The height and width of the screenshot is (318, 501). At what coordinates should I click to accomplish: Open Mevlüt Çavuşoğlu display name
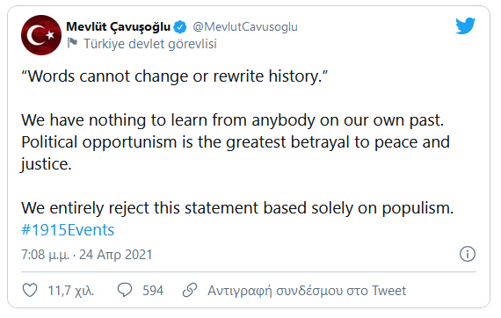pyautogui.click(x=119, y=27)
